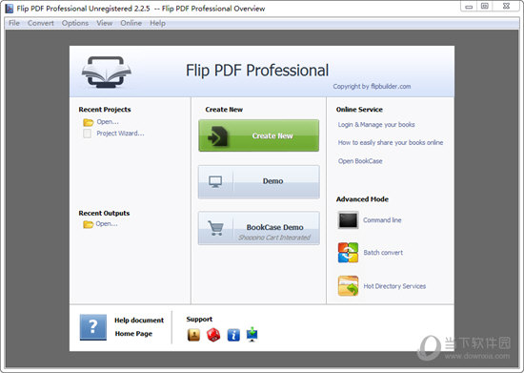Maximize the Flip PDF Professional window
The image size is (524, 373).
click(485, 7)
